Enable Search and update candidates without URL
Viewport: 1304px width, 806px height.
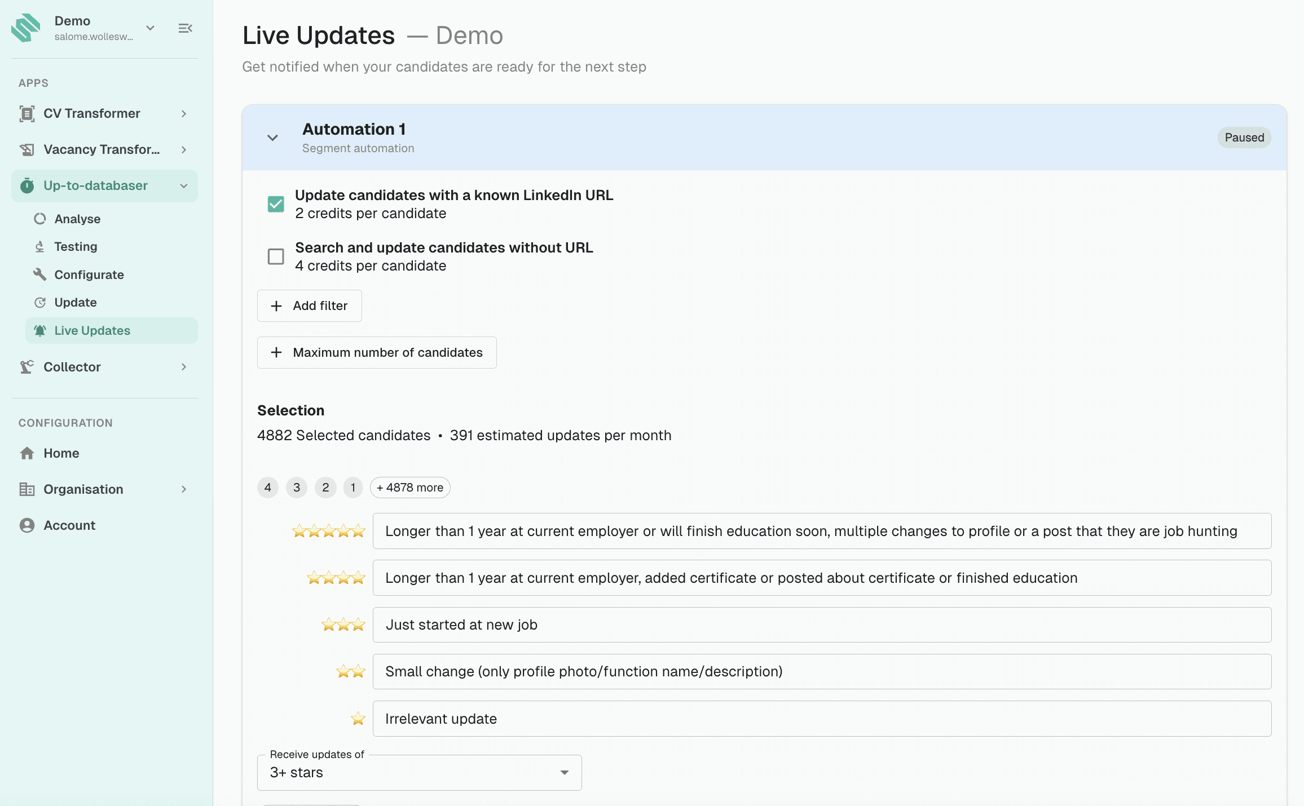(x=276, y=256)
